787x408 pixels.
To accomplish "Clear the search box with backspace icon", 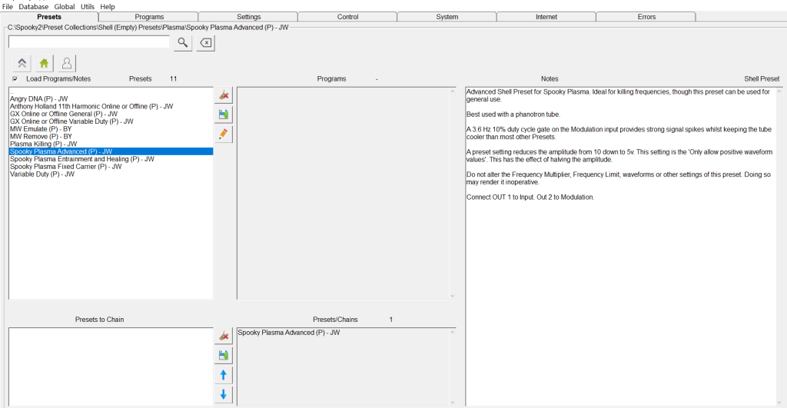I will (205, 43).
